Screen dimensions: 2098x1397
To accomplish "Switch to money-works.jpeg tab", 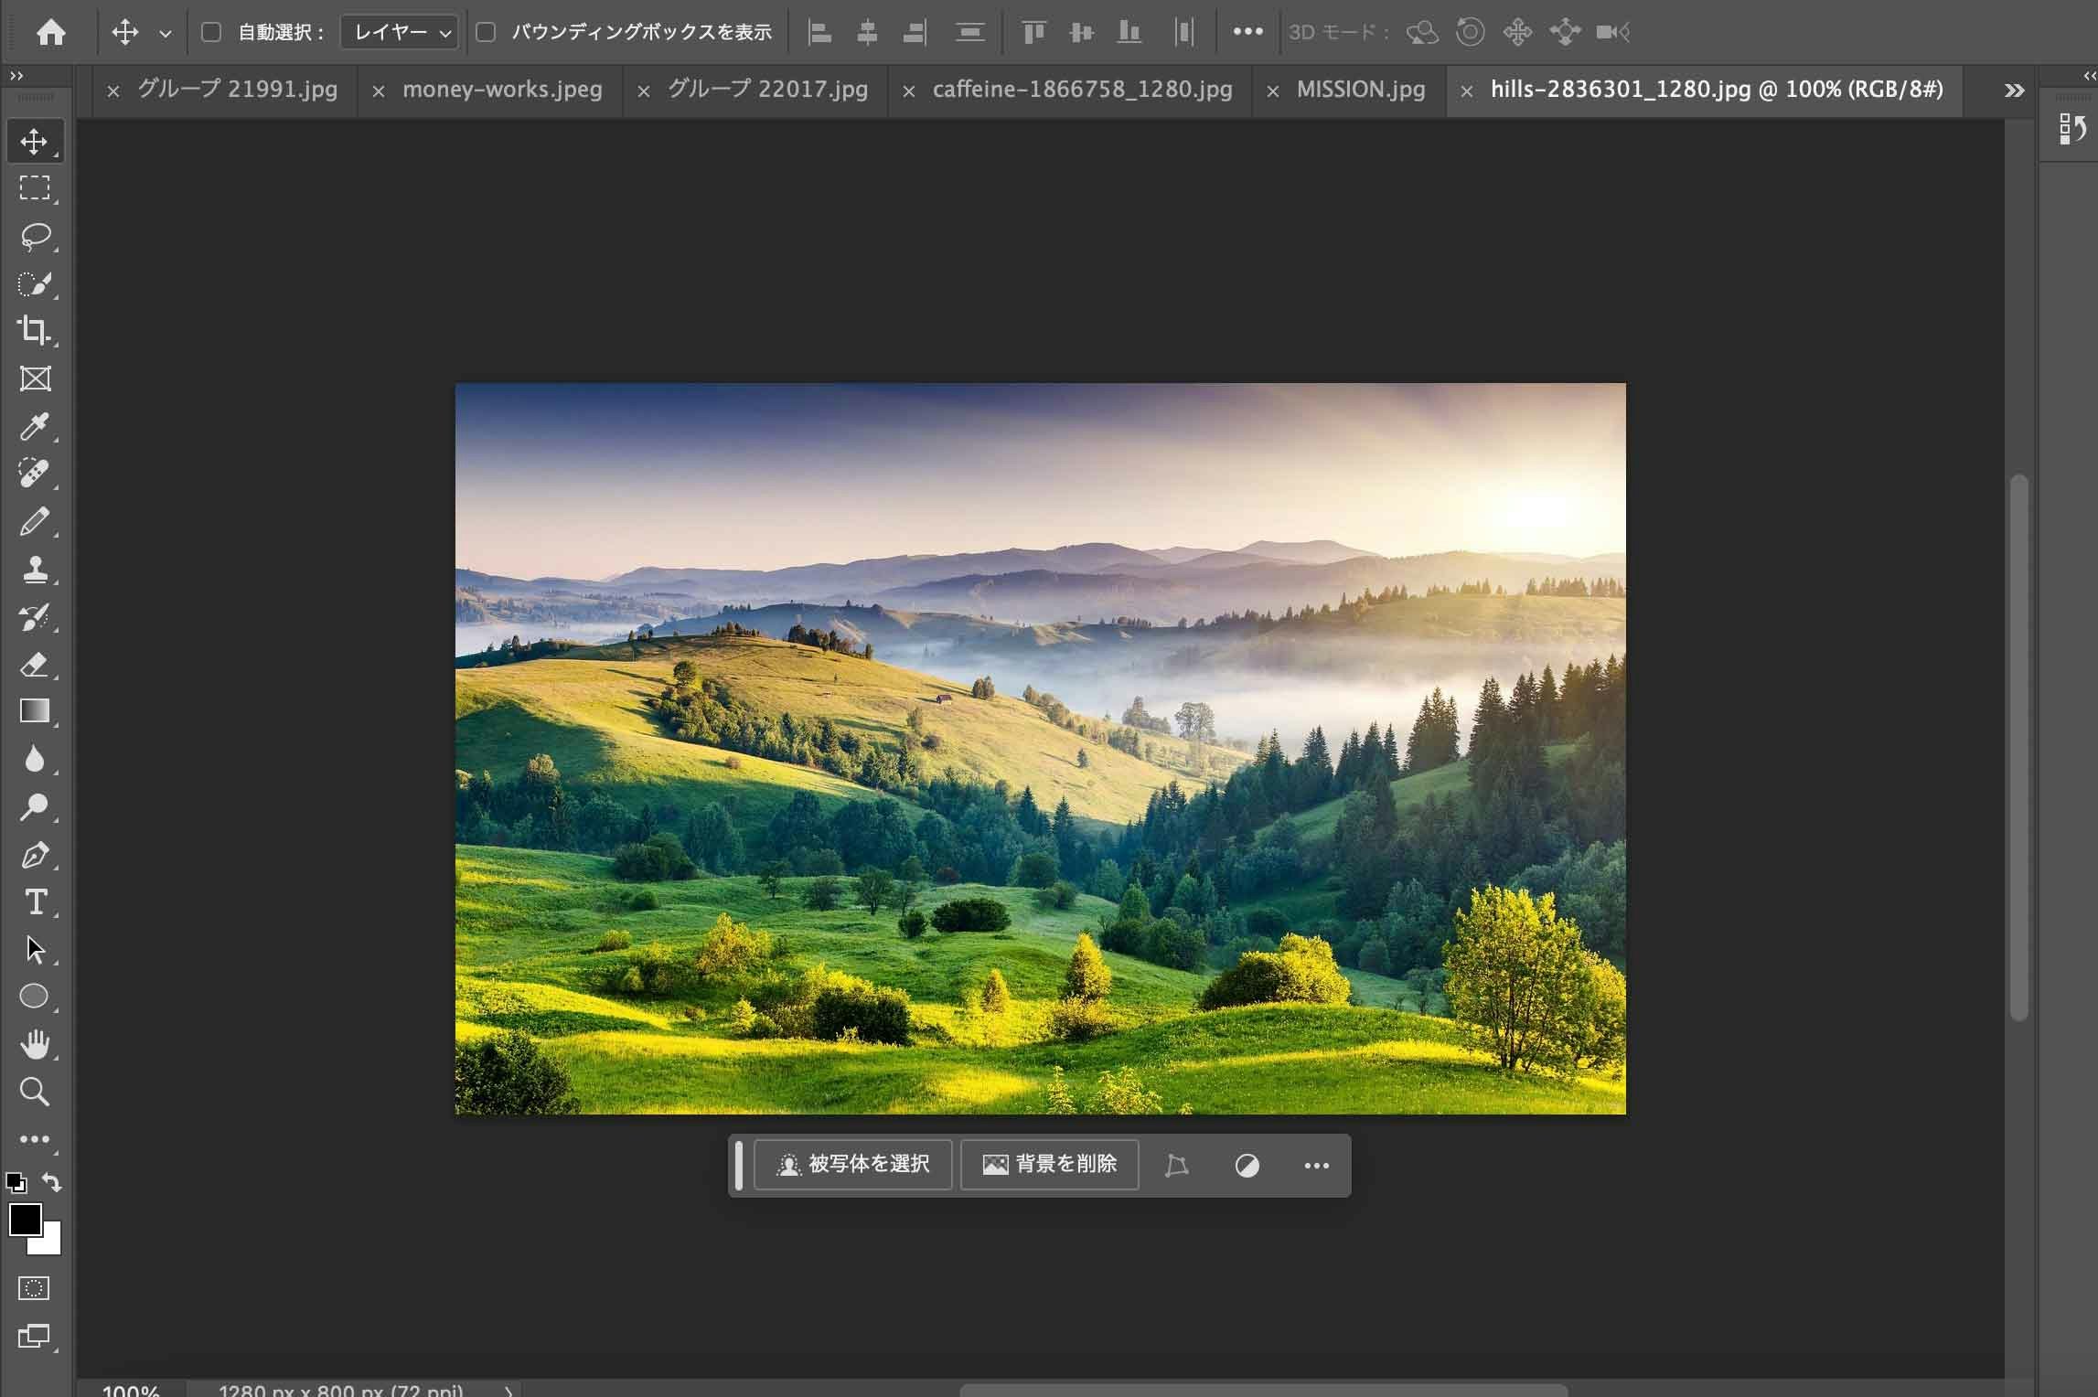I will click(x=502, y=90).
